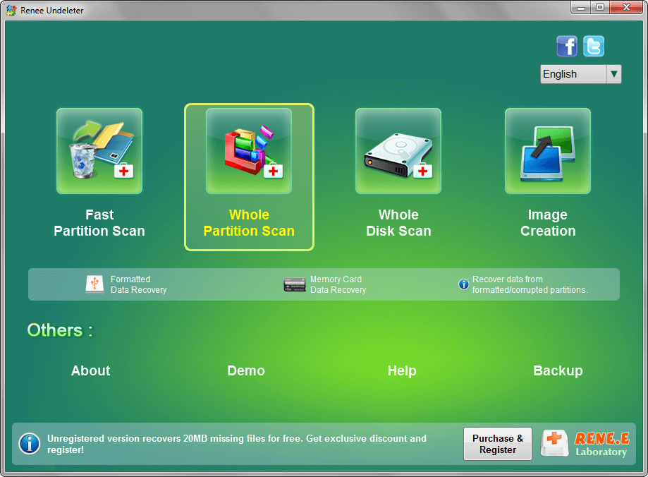Click the Fast Partition Scan text label

click(99, 223)
